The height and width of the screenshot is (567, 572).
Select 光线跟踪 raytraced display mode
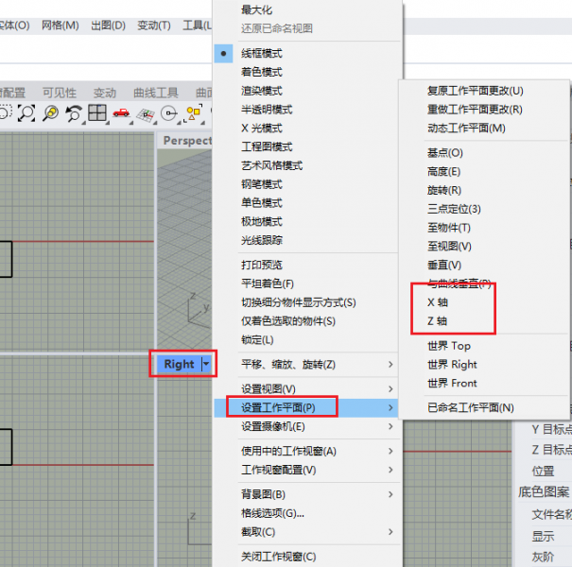pos(261,240)
